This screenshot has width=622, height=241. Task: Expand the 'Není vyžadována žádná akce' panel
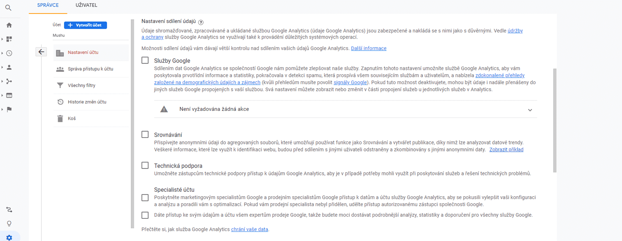tap(346, 109)
